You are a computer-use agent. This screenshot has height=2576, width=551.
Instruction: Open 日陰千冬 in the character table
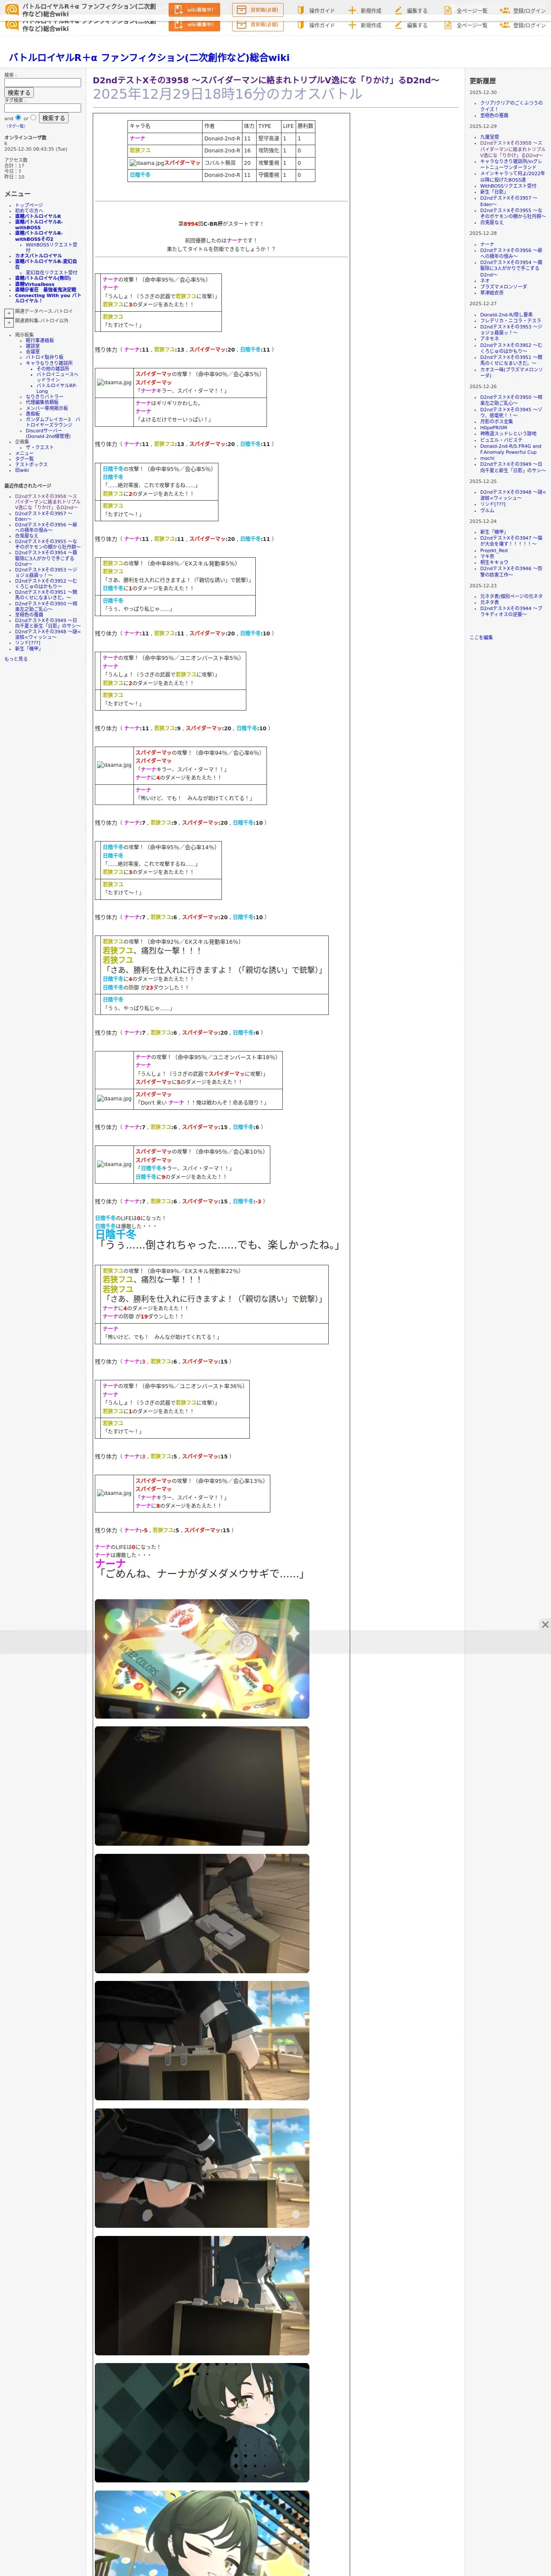[x=140, y=175]
